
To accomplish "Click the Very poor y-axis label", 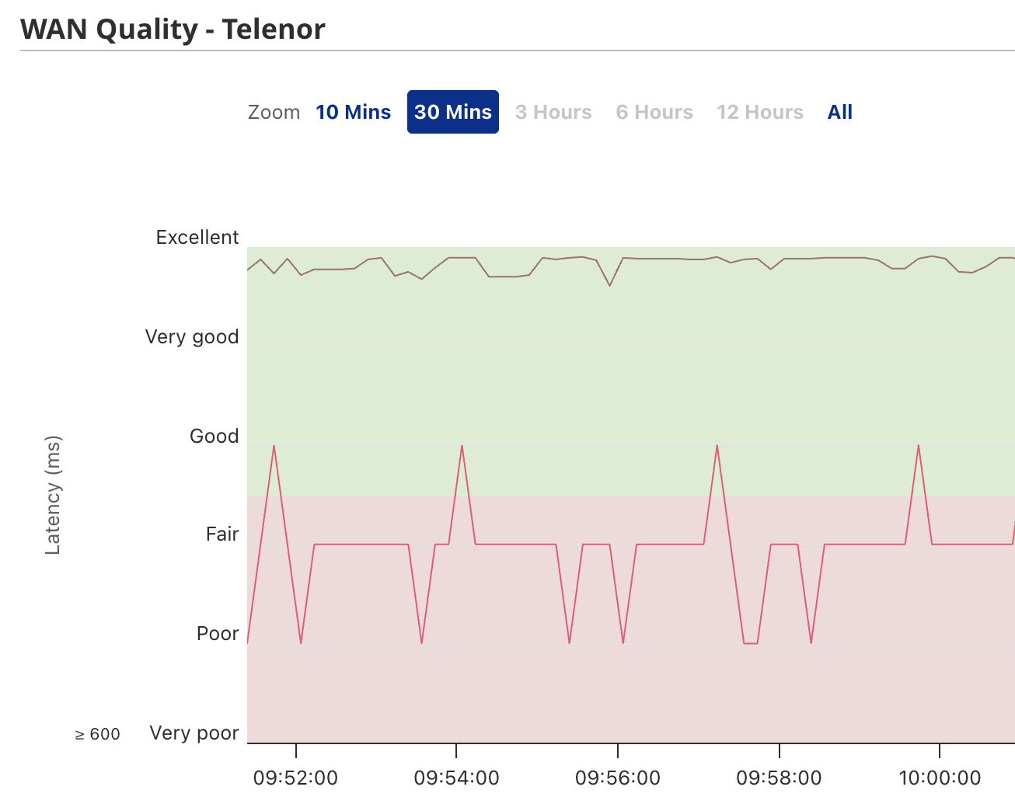I will [194, 733].
